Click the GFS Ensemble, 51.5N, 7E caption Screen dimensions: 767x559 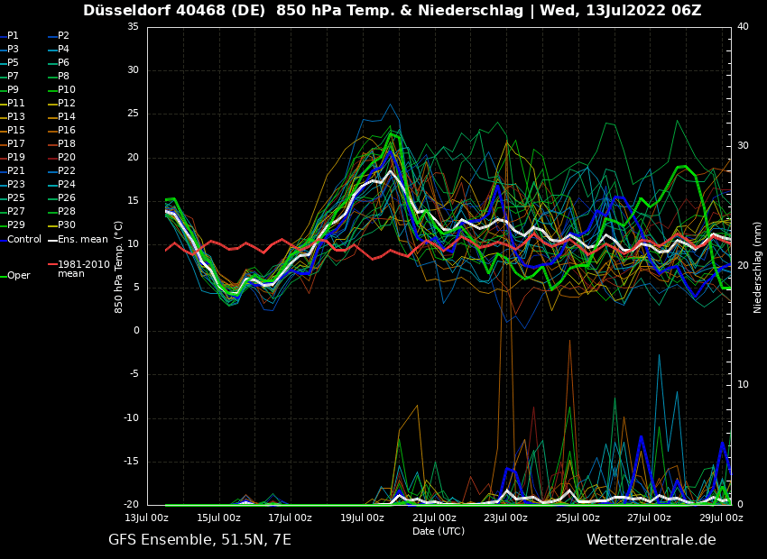[x=199, y=540]
